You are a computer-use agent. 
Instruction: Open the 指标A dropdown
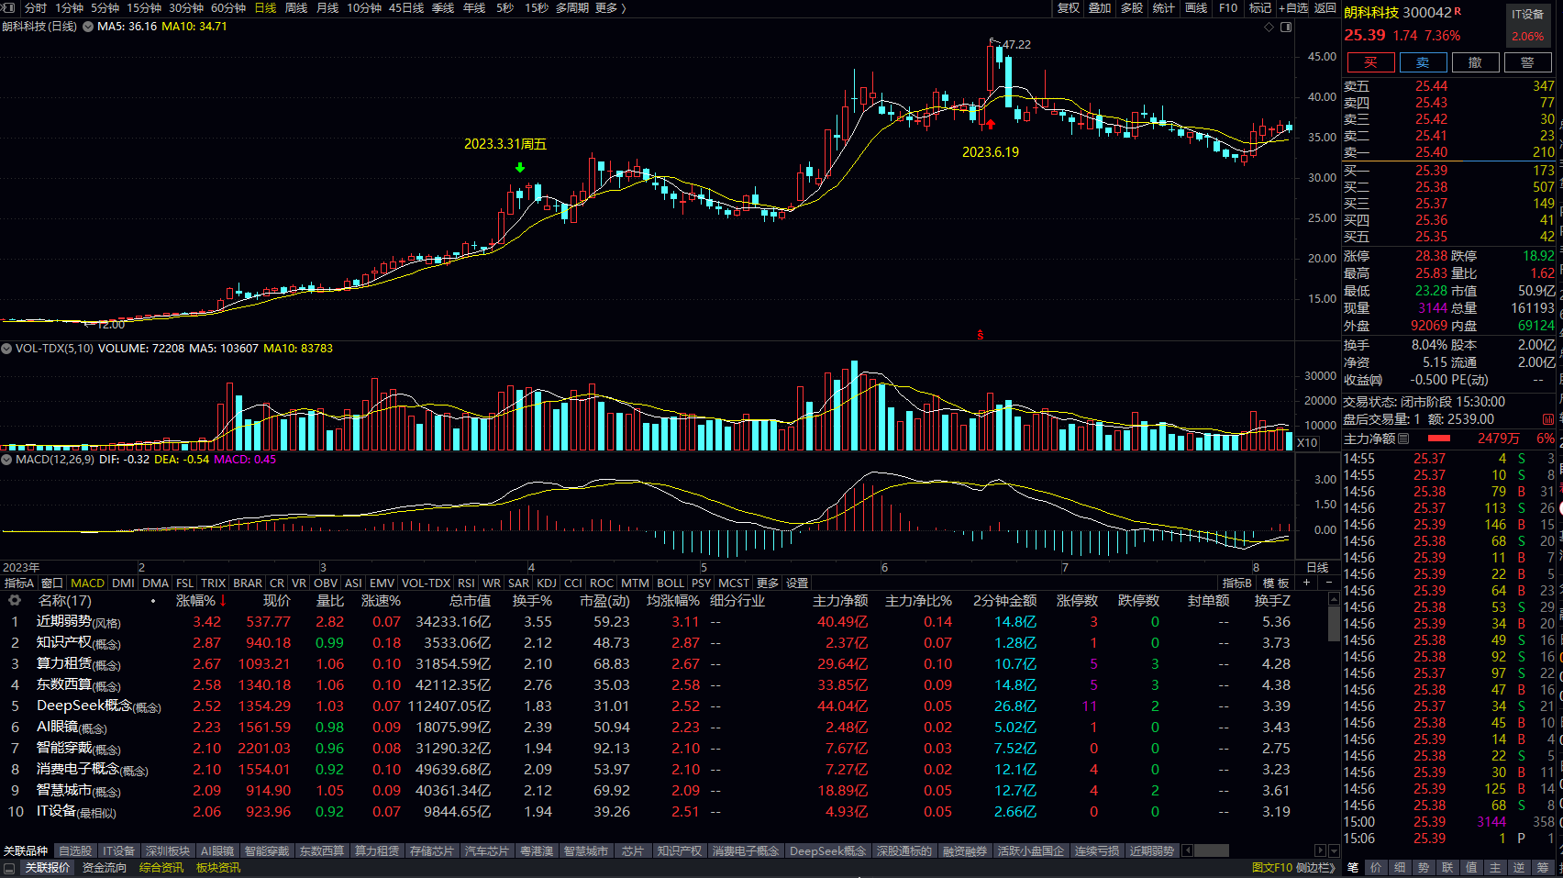pyautogui.click(x=19, y=583)
